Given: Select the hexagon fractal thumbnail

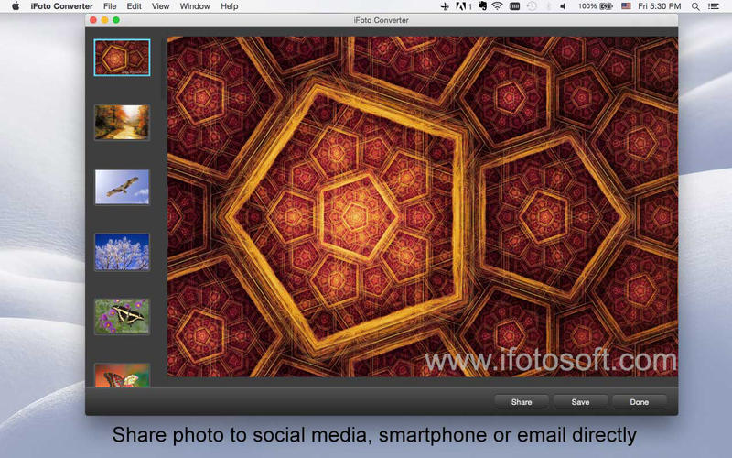Looking at the screenshot, I should 122,58.
